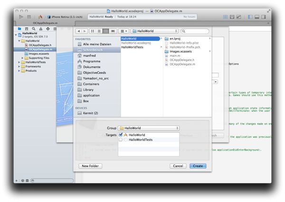Open the arrange items dropdown
285x202 pixels.
(124, 31)
